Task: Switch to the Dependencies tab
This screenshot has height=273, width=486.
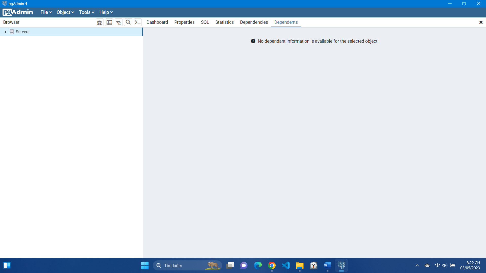Action: (x=254, y=22)
